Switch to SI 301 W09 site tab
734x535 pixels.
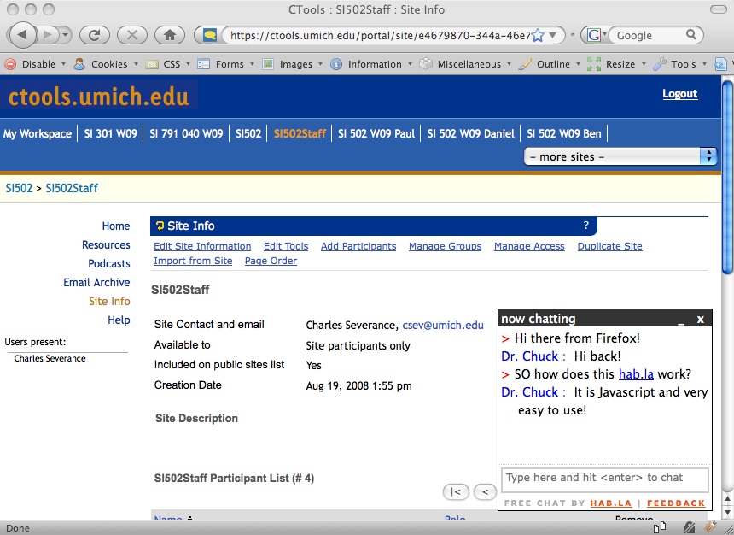110,133
